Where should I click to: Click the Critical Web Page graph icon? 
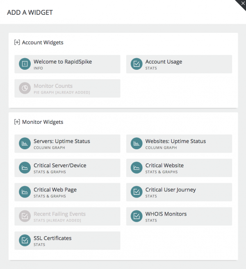[25, 192]
